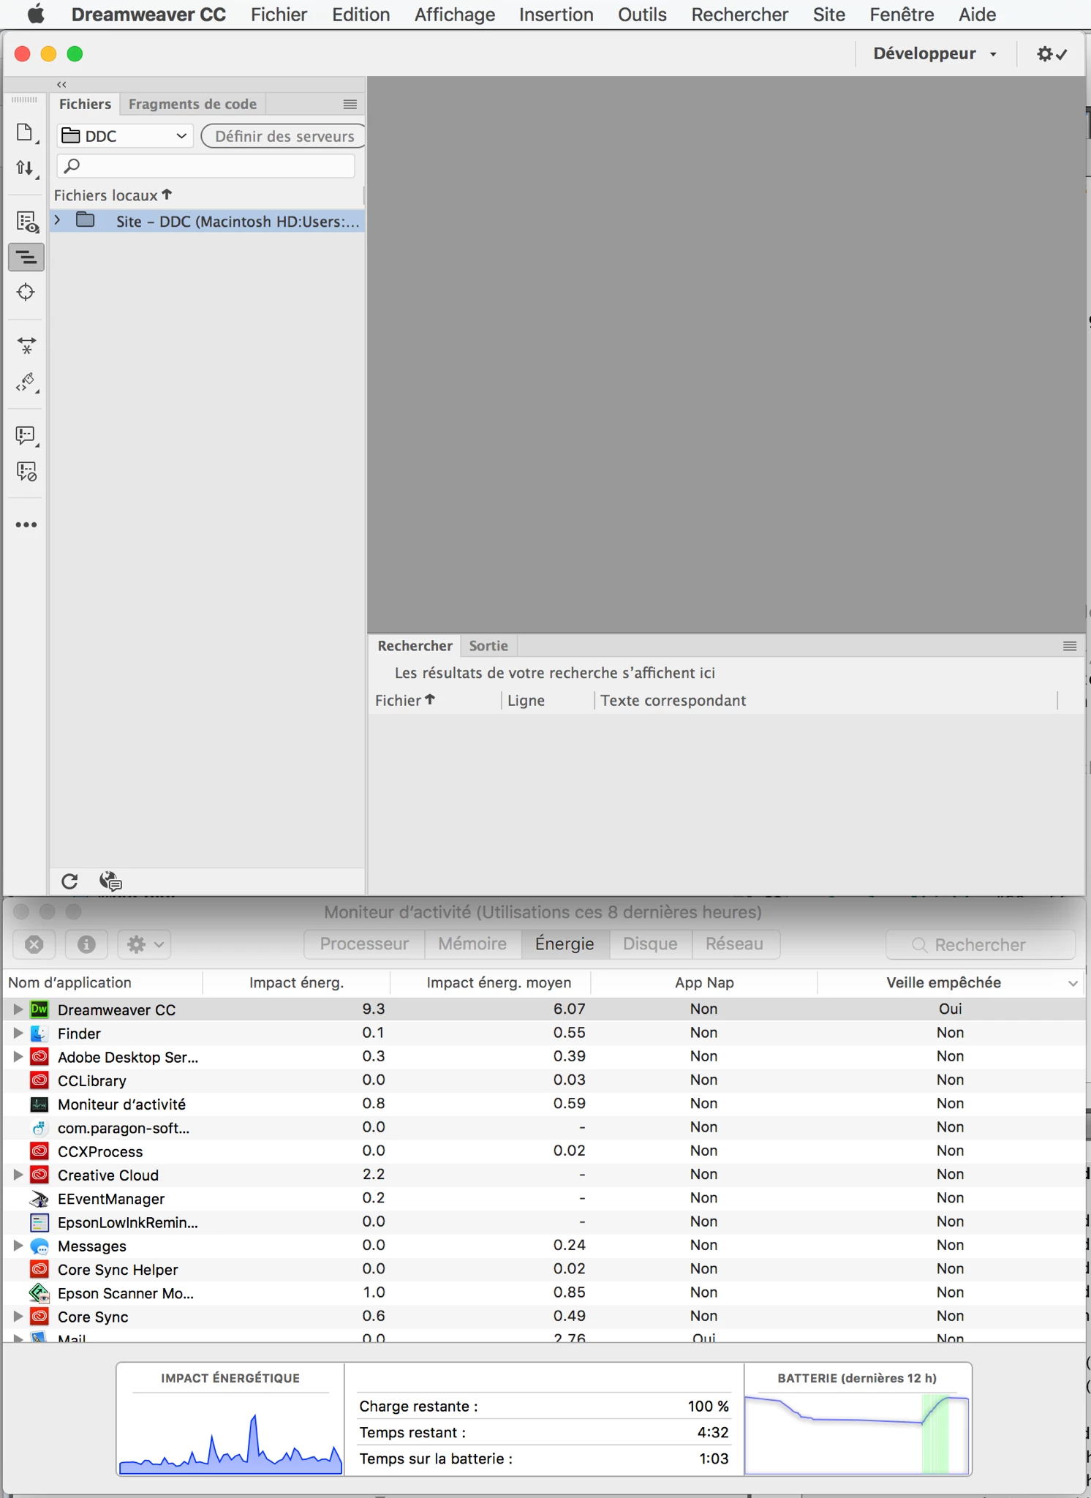Open the three-dots Customize Toolbar menu
This screenshot has height=1498, width=1091.
[x=26, y=524]
